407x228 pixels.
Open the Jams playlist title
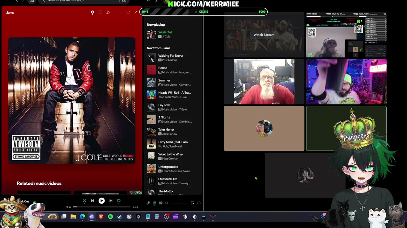coord(10,13)
